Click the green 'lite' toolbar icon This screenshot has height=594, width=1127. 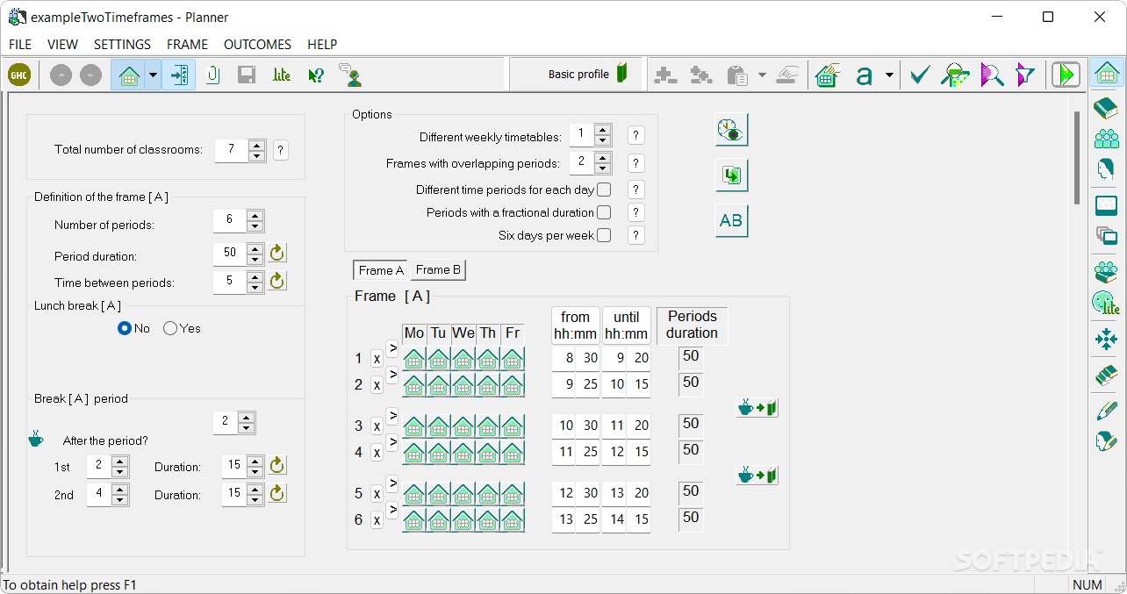pyautogui.click(x=281, y=75)
